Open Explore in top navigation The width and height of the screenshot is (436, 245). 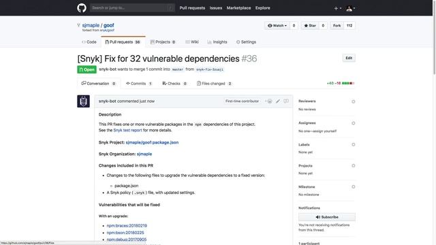pyautogui.click(x=263, y=7)
